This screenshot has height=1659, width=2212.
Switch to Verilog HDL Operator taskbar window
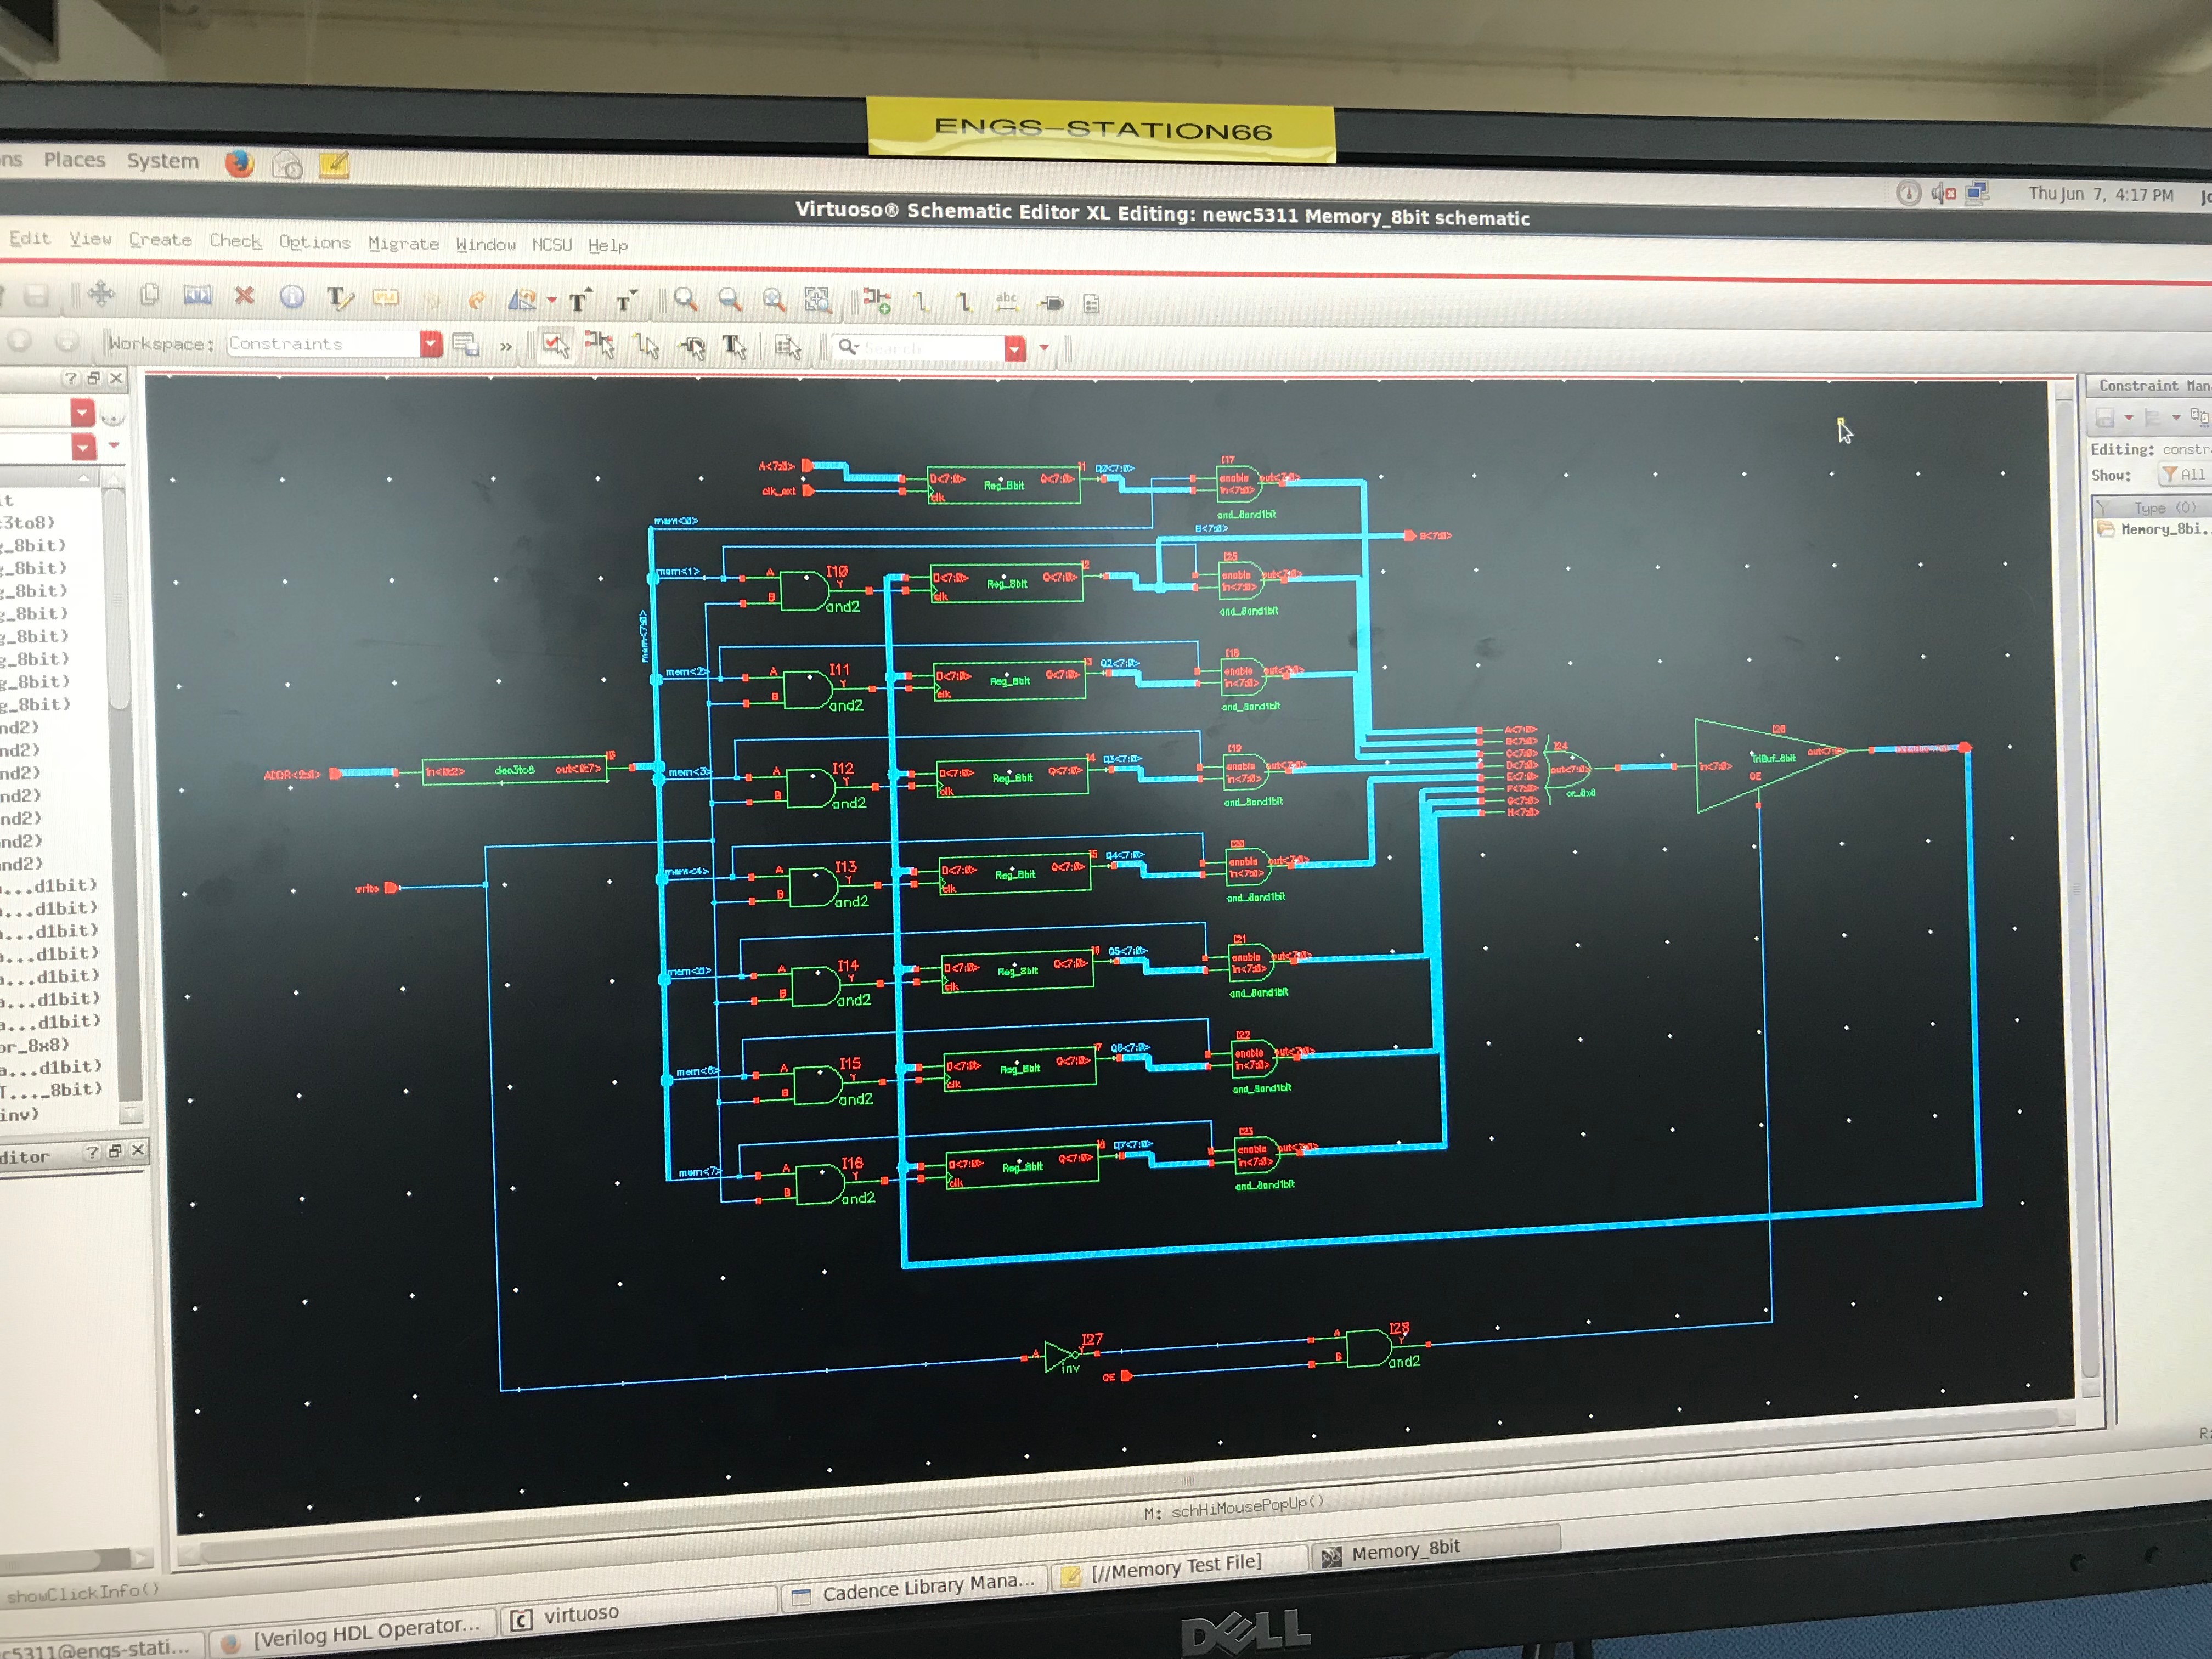353,1633
